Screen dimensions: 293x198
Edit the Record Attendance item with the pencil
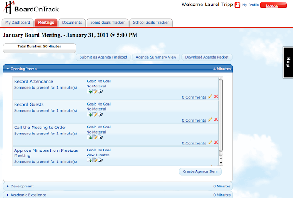pos(210,96)
